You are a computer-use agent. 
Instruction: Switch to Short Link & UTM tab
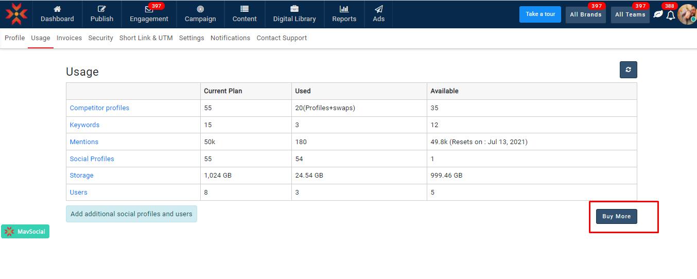(146, 38)
